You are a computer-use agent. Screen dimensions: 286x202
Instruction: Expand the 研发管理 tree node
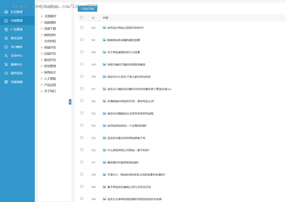click(42, 66)
